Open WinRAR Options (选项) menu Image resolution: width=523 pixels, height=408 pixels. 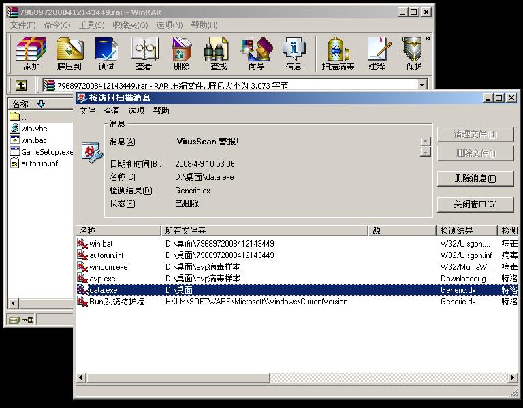click(x=170, y=25)
